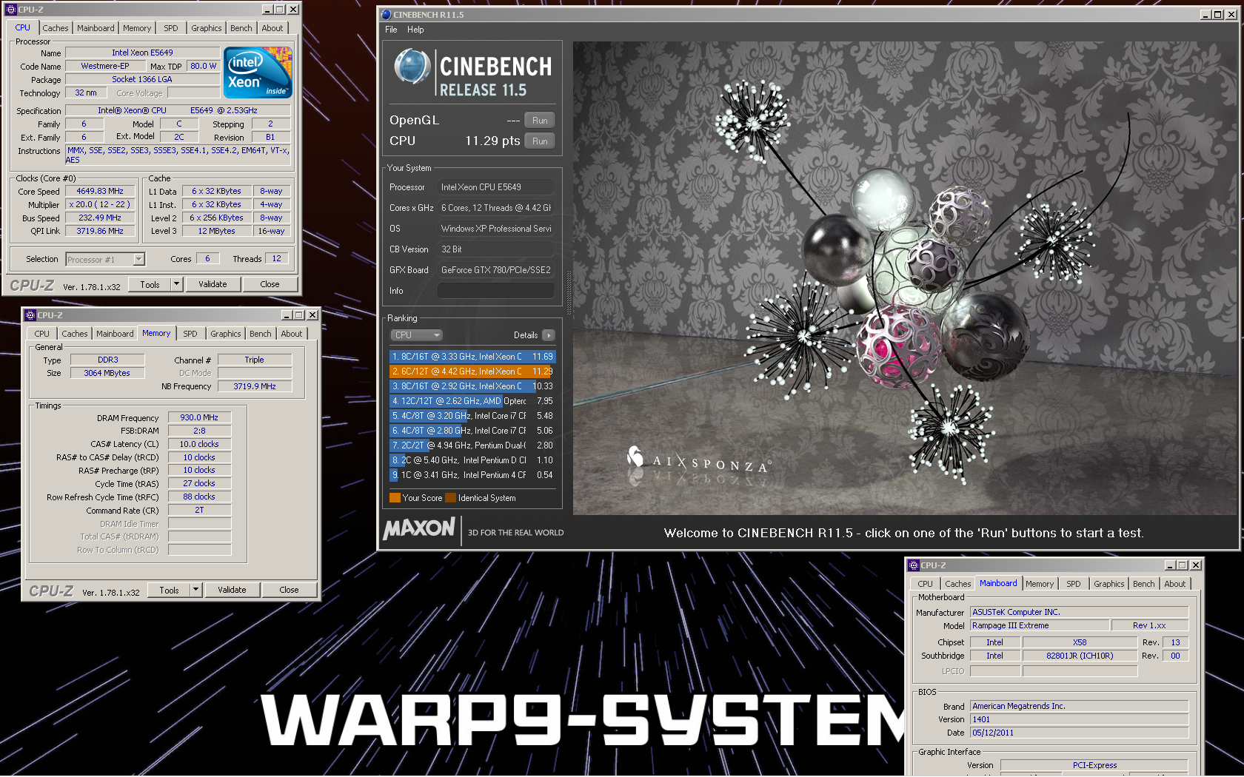Click Bus Speed value 232.49 MHz

coord(100,218)
